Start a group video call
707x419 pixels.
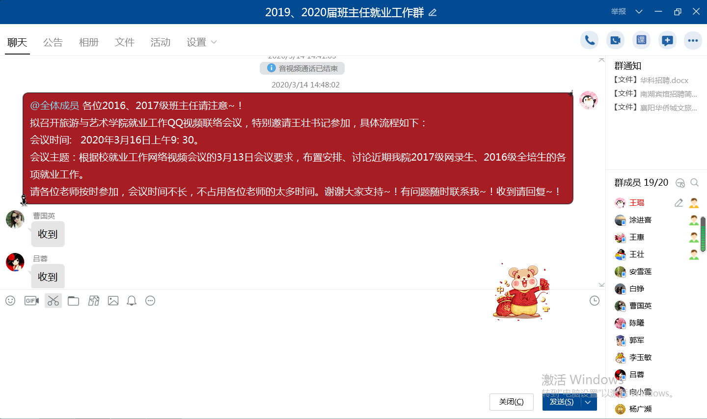click(x=615, y=40)
